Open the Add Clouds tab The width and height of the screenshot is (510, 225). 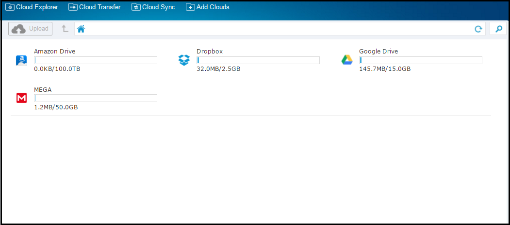click(208, 7)
